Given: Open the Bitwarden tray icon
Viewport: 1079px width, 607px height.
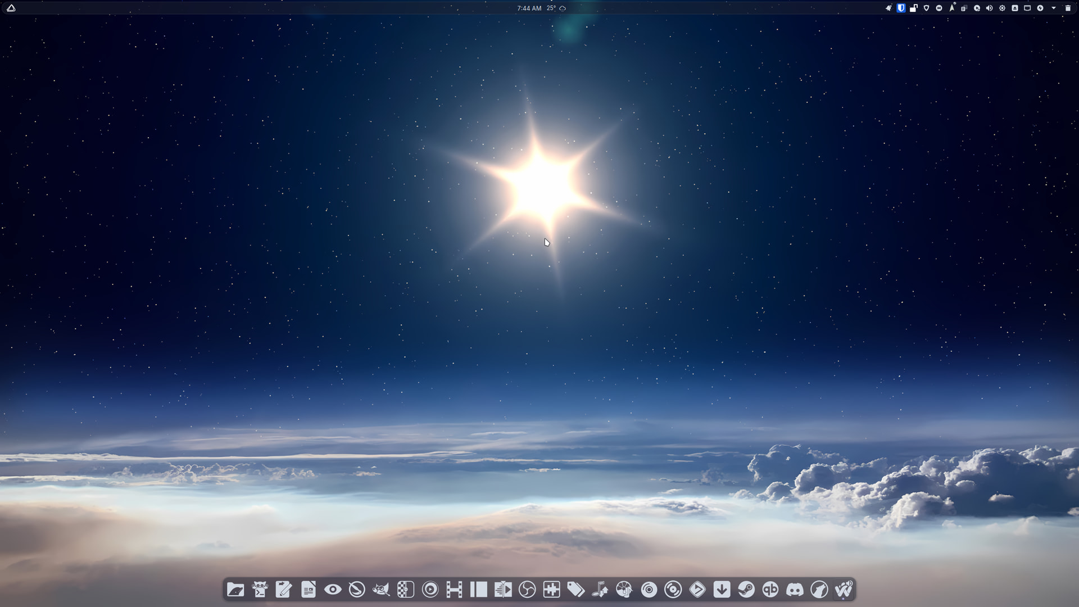Looking at the screenshot, I should pyautogui.click(x=901, y=8).
